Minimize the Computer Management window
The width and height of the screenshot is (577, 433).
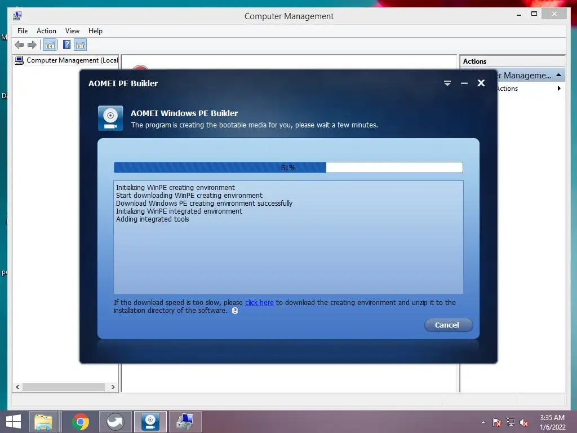pyautogui.click(x=519, y=15)
